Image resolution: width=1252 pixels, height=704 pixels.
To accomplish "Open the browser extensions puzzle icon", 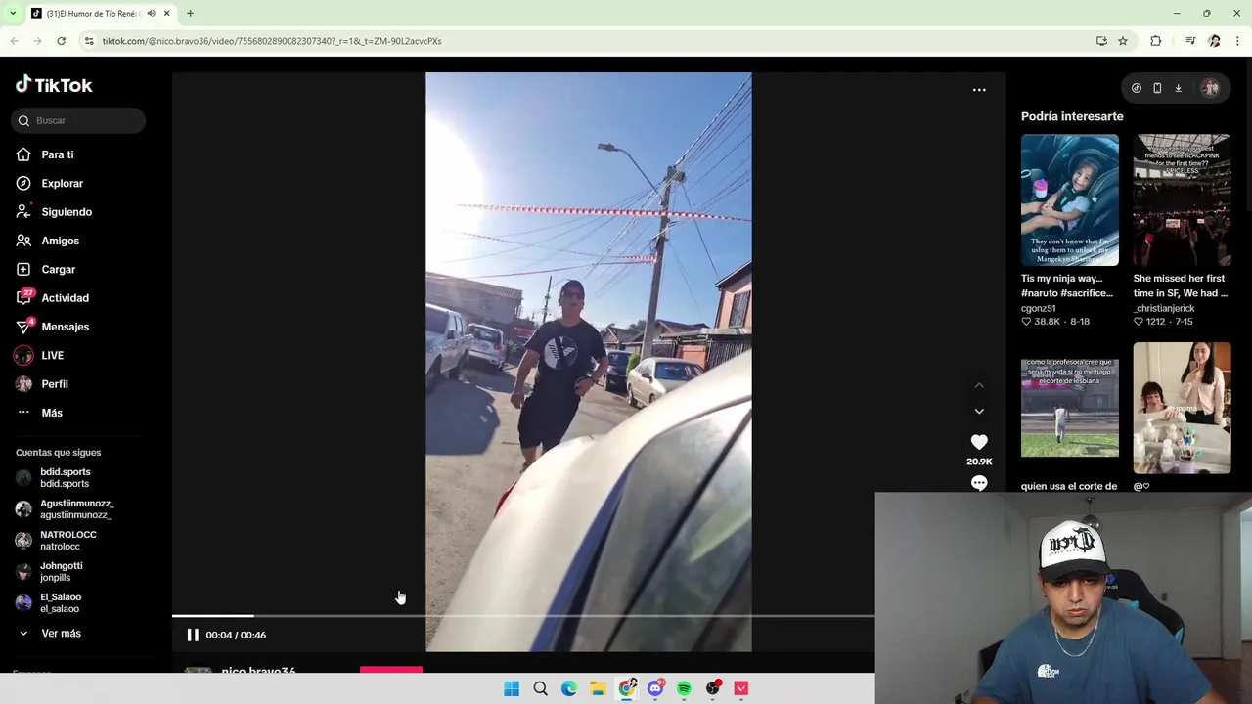I will click(x=1155, y=41).
